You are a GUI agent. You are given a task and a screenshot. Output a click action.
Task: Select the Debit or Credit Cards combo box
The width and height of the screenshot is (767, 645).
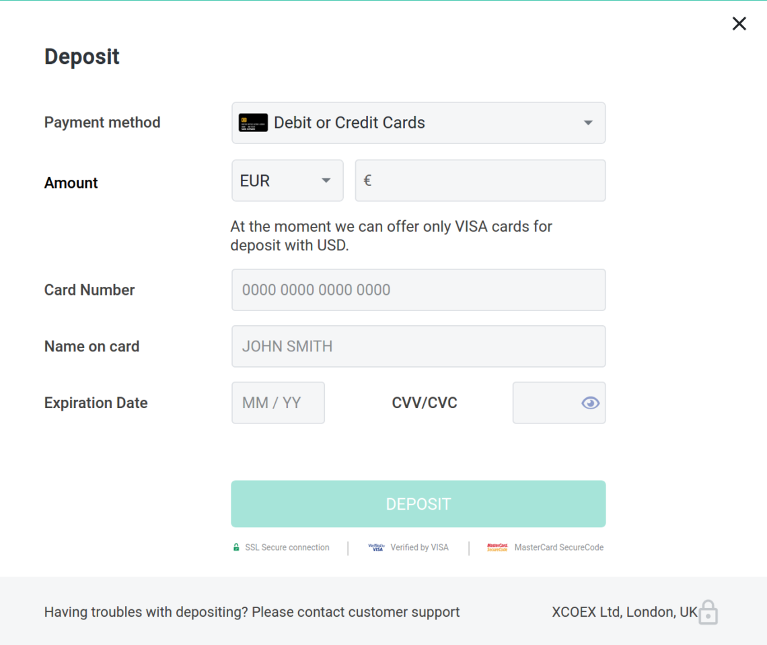(418, 123)
